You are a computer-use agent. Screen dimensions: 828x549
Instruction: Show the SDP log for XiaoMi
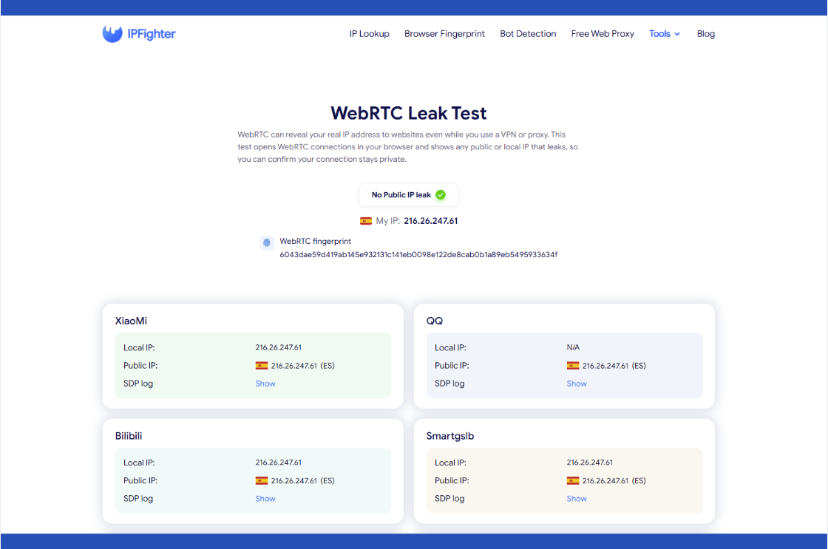(265, 383)
